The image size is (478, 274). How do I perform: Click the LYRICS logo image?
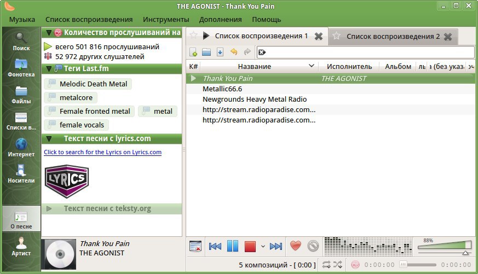67,181
